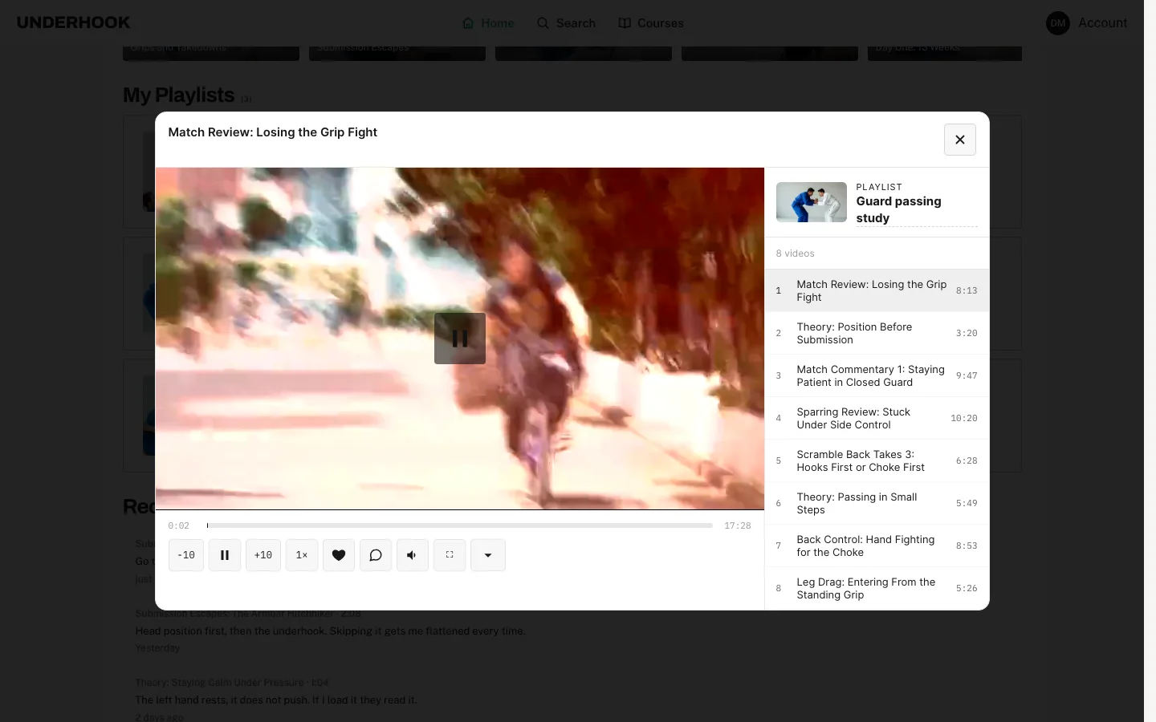Screen dimensions: 1156x722
Task: Expand more options caret in player controls
Action: pyautogui.click(x=488, y=555)
